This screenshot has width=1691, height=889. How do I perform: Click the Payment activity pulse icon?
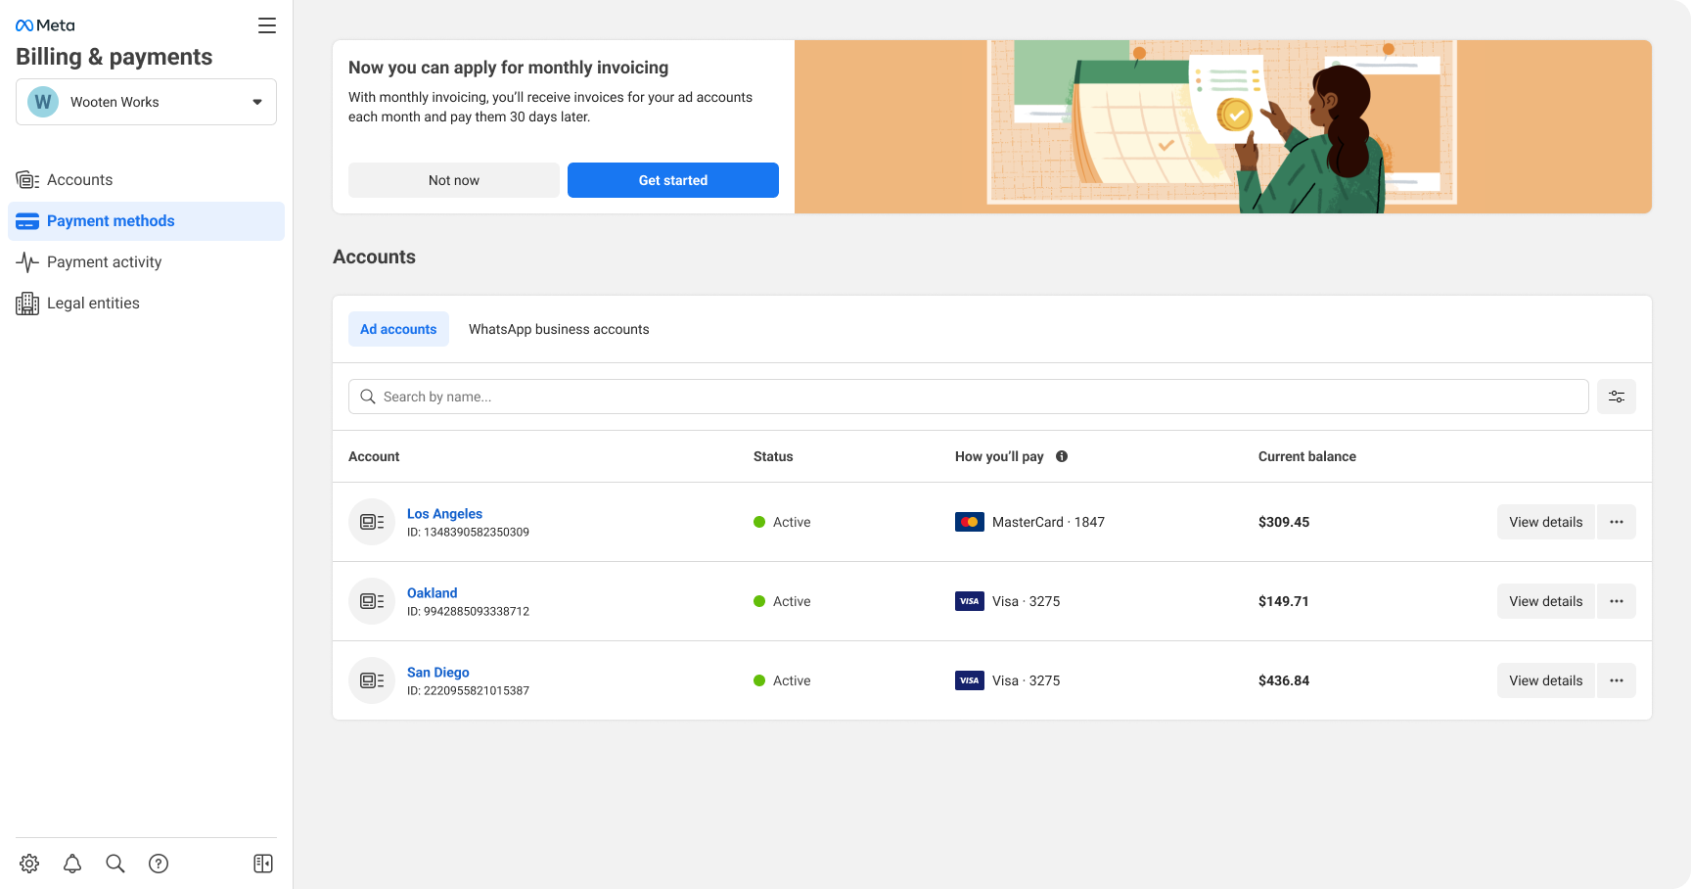(x=27, y=262)
